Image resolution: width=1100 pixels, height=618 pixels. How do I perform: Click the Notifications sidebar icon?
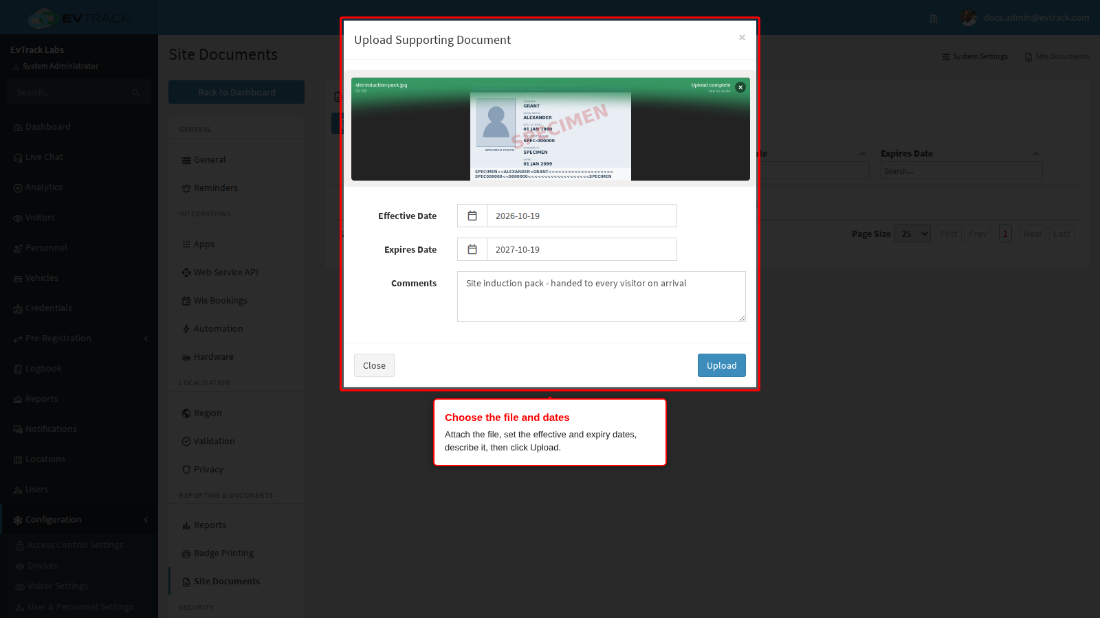point(18,430)
